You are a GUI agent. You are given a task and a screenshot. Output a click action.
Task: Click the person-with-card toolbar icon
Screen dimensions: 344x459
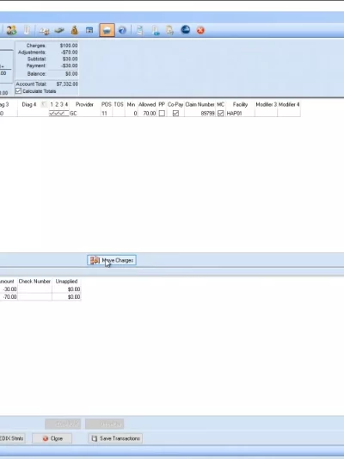pos(45,30)
